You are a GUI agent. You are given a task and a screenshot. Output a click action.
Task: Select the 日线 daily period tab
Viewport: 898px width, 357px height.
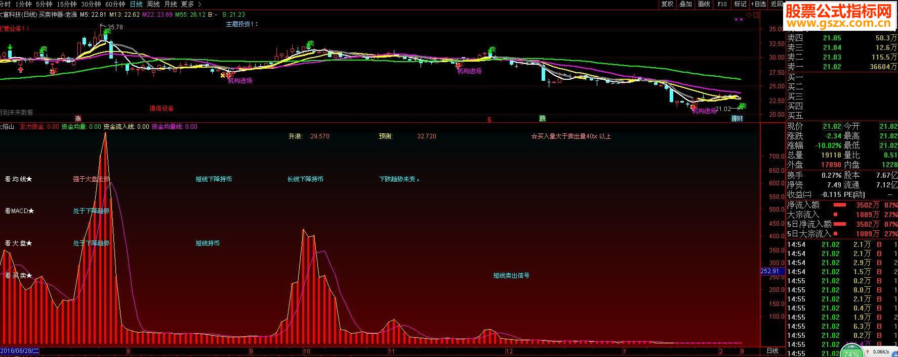coord(136,4)
